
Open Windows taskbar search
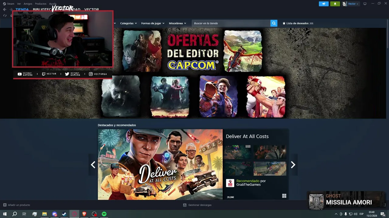[x=14, y=214]
